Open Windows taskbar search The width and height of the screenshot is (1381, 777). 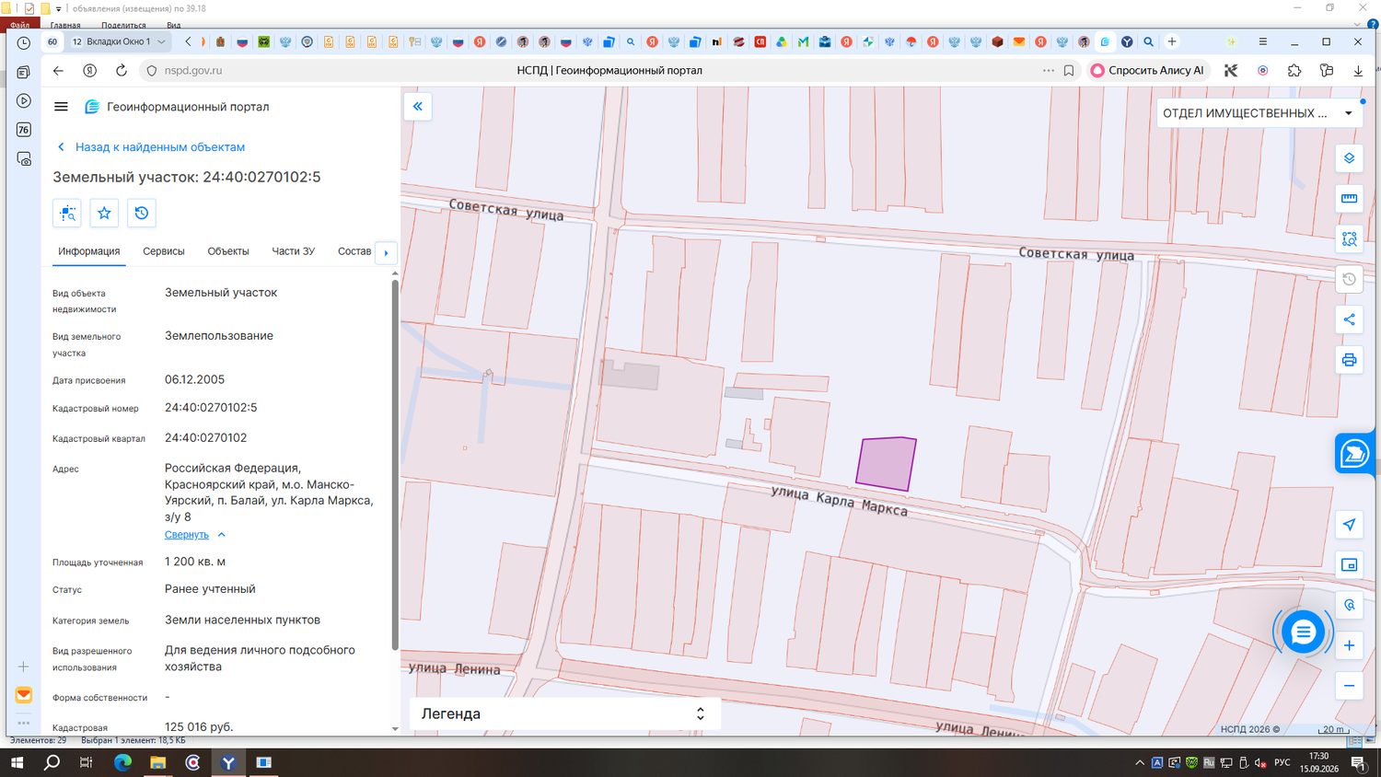click(x=52, y=762)
